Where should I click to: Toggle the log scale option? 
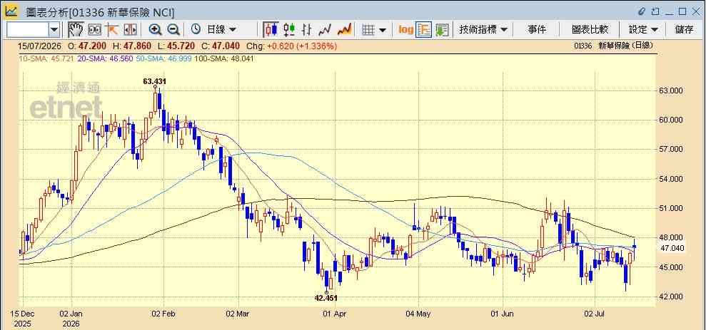(x=405, y=30)
